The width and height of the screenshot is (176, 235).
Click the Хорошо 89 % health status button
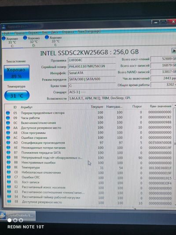17,73
